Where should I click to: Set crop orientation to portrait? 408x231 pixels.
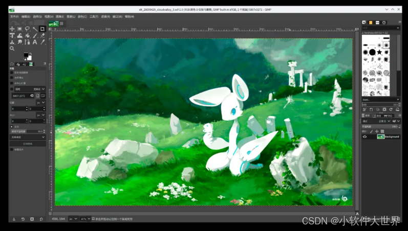click(x=38, y=96)
